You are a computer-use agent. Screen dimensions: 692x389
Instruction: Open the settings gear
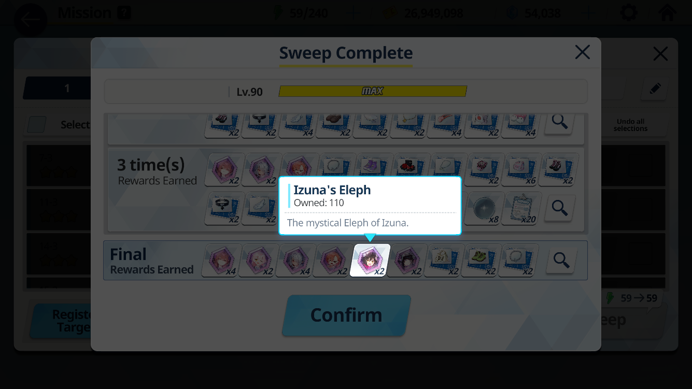coord(629,13)
